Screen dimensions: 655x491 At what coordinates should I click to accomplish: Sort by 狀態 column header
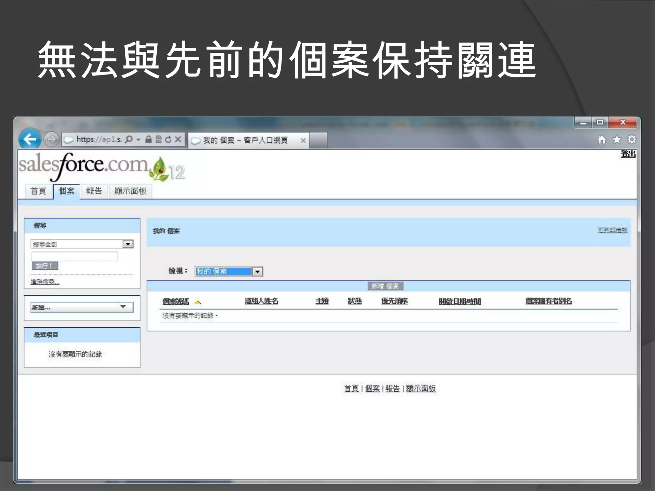355,301
